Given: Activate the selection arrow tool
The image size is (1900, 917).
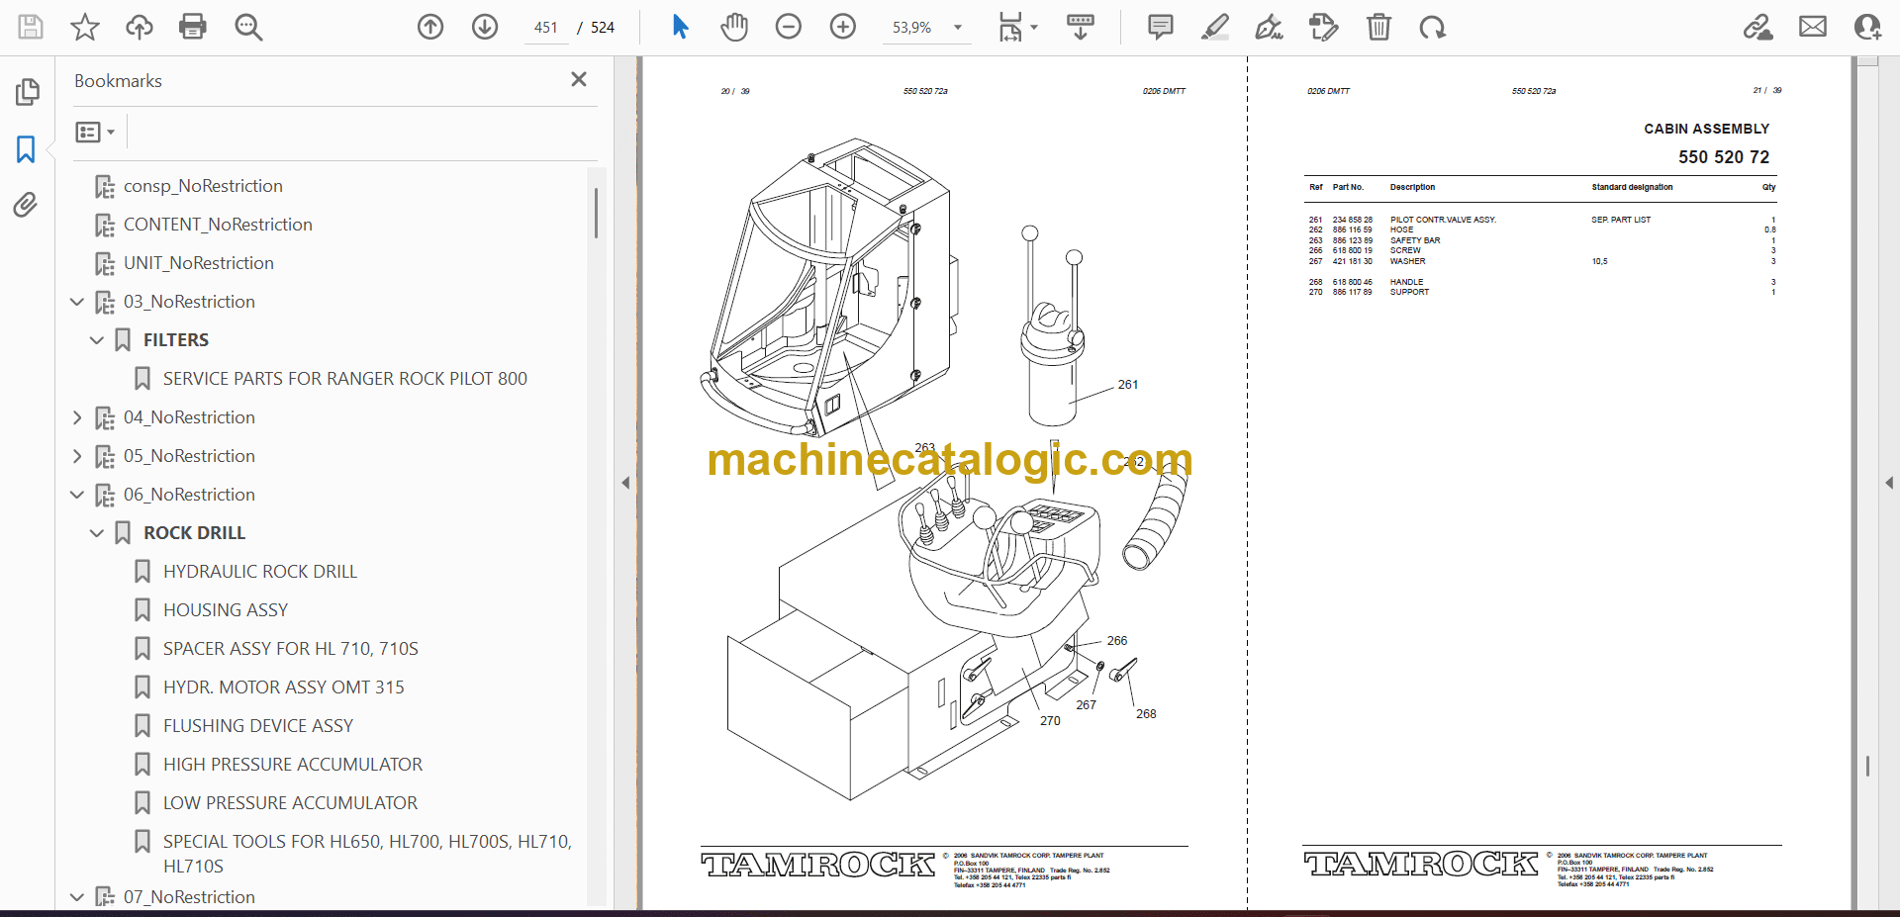Looking at the screenshot, I should tap(680, 27).
